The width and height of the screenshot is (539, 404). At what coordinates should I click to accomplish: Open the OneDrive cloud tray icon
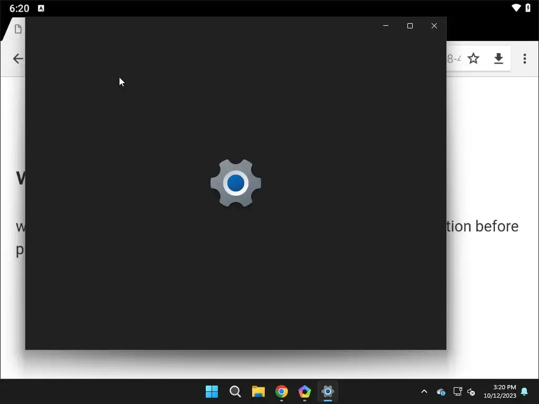[x=441, y=391]
